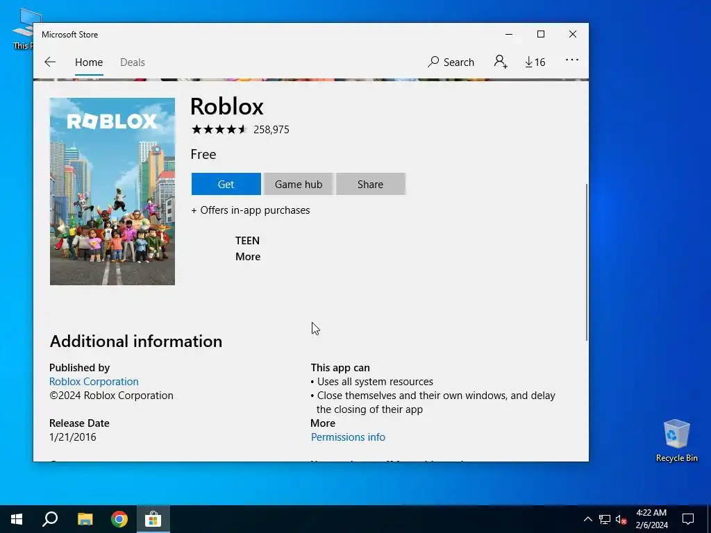
Task: Show hidden system tray icons
Action: click(587, 519)
